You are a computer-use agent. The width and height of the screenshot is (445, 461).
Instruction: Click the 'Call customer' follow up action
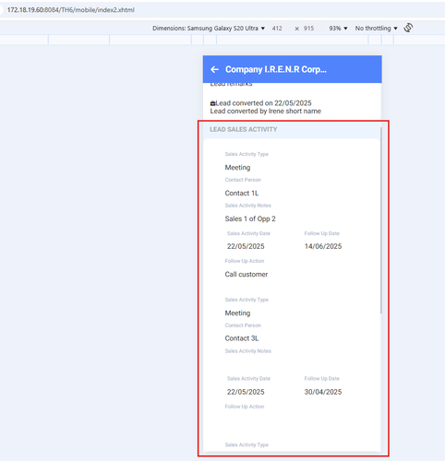coord(247,274)
